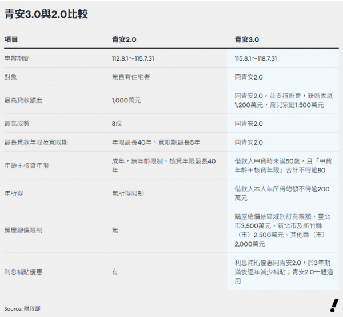Select the 年所得 row label
The height and width of the screenshot is (317, 343).
point(14,193)
